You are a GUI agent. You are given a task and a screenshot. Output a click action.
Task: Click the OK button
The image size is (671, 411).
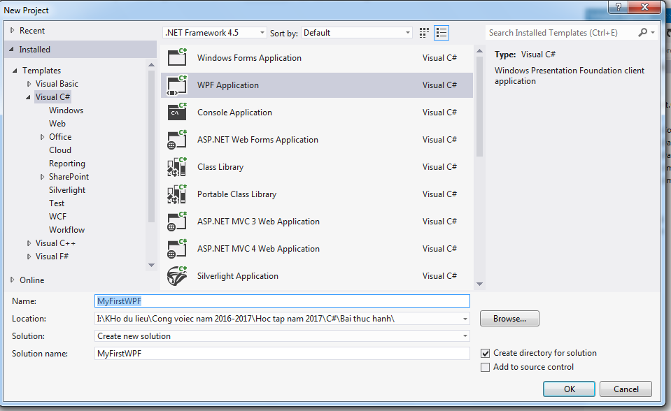click(x=569, y=389)
